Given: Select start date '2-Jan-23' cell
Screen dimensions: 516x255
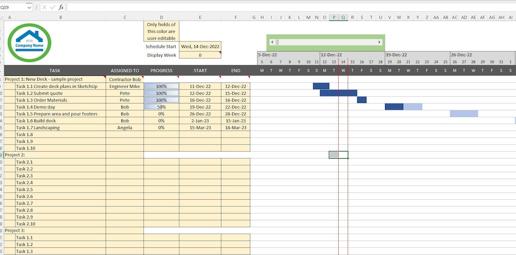Looking at the screenshot, I should click(x=200, y=121).
